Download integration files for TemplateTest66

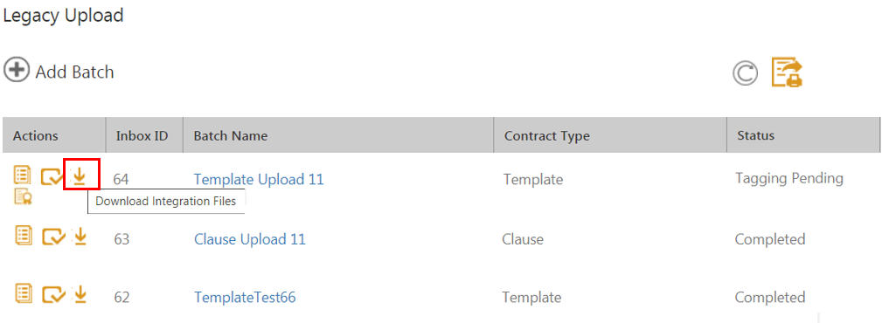[x=80, y=294]
